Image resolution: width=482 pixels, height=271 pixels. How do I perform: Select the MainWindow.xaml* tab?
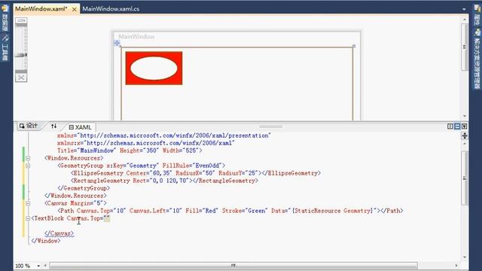pyautogui.click(x=41, y=9)
